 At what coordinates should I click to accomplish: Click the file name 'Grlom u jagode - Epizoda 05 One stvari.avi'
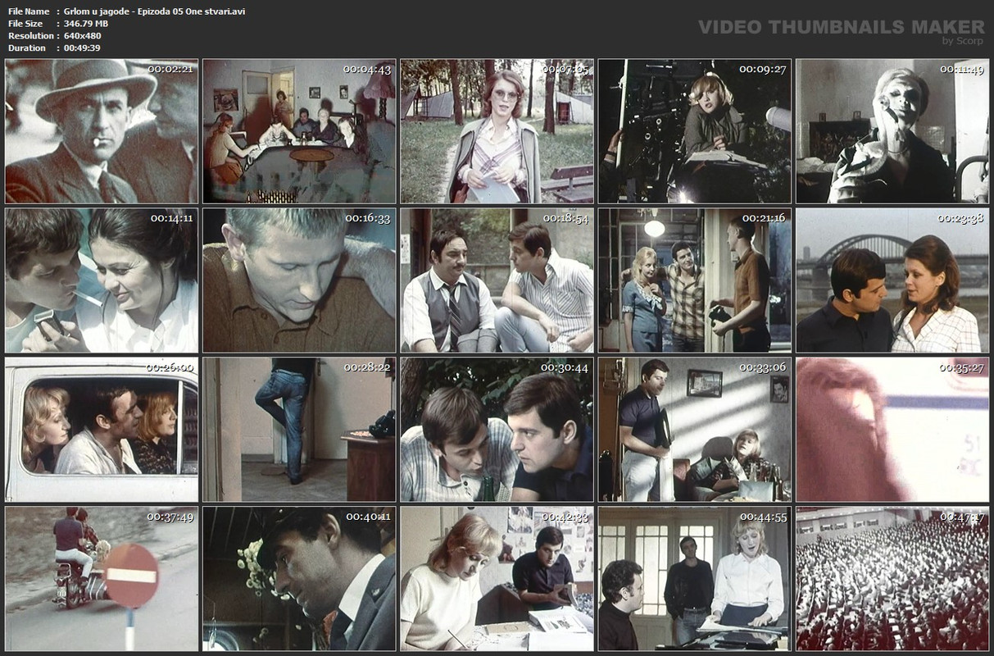click(154, 11)
